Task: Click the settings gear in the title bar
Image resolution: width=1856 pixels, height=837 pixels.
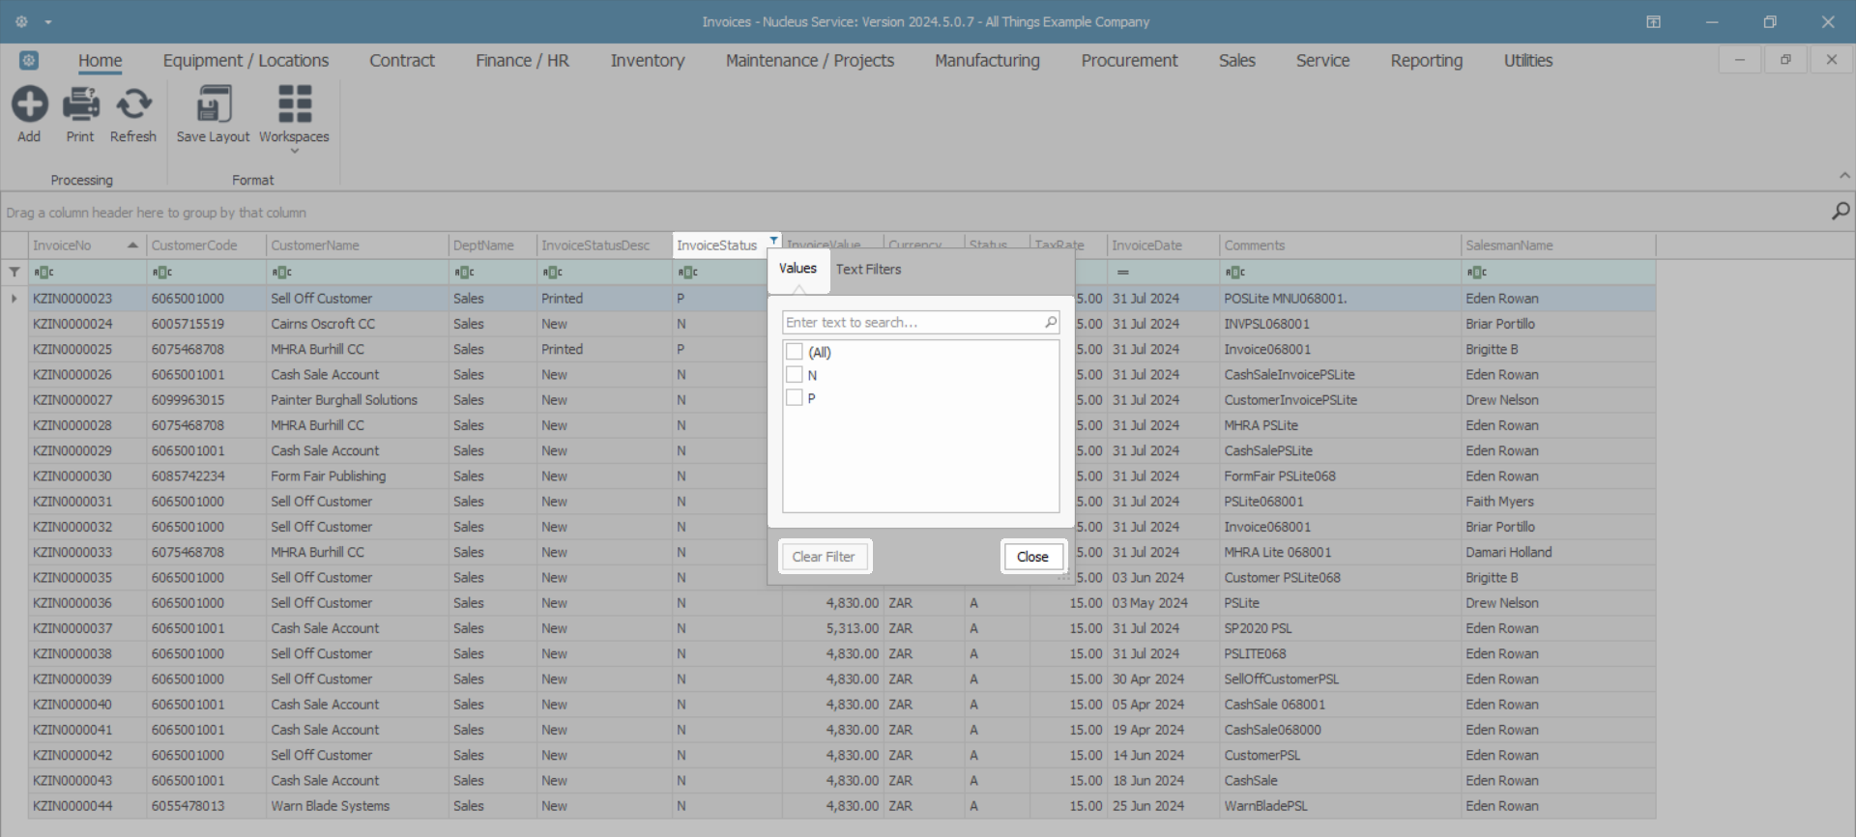Action: (21, 21)
